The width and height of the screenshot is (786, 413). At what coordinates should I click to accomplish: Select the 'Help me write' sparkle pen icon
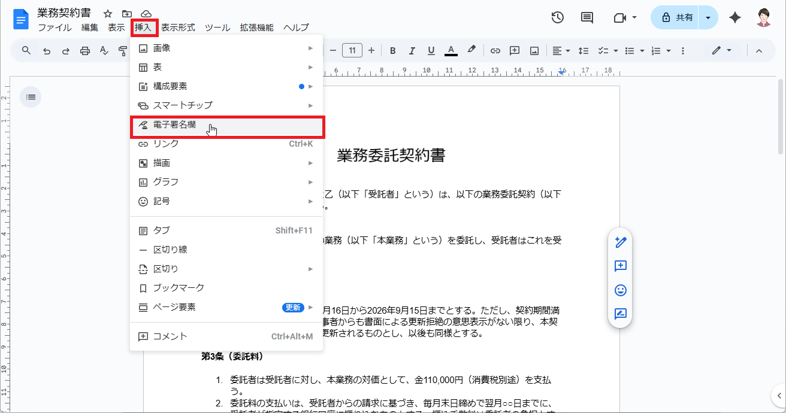click(x=620, y=242)
